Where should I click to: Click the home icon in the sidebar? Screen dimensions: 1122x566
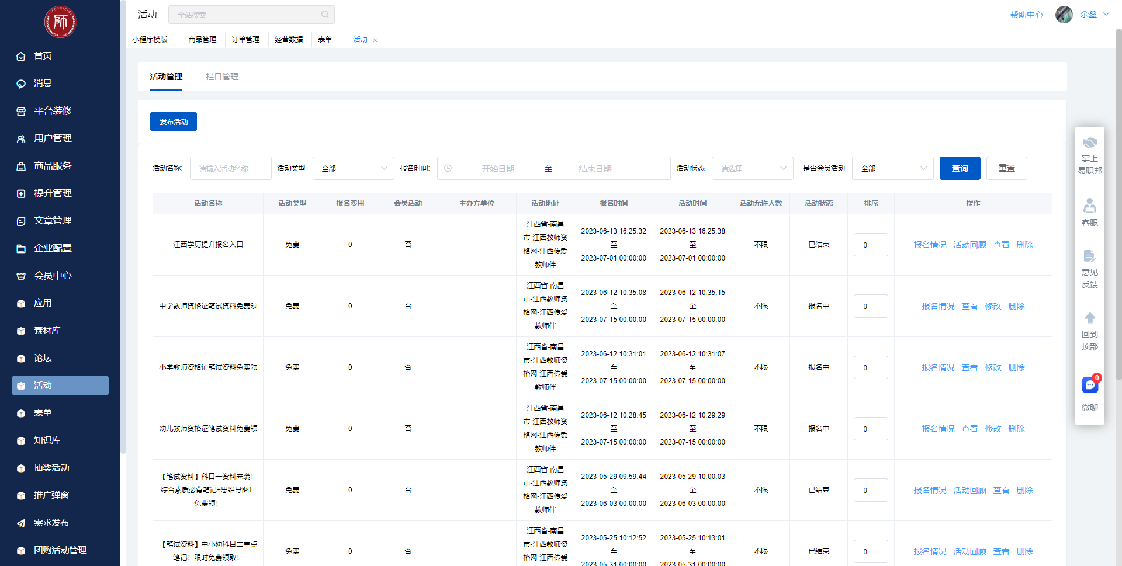[x=21, y=56]
